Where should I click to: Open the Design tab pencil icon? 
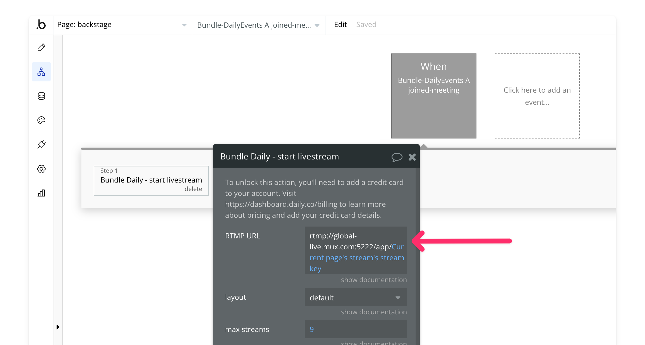41,47
